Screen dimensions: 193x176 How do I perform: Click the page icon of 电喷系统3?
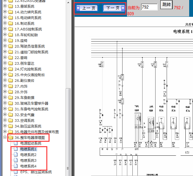[16, 160]
